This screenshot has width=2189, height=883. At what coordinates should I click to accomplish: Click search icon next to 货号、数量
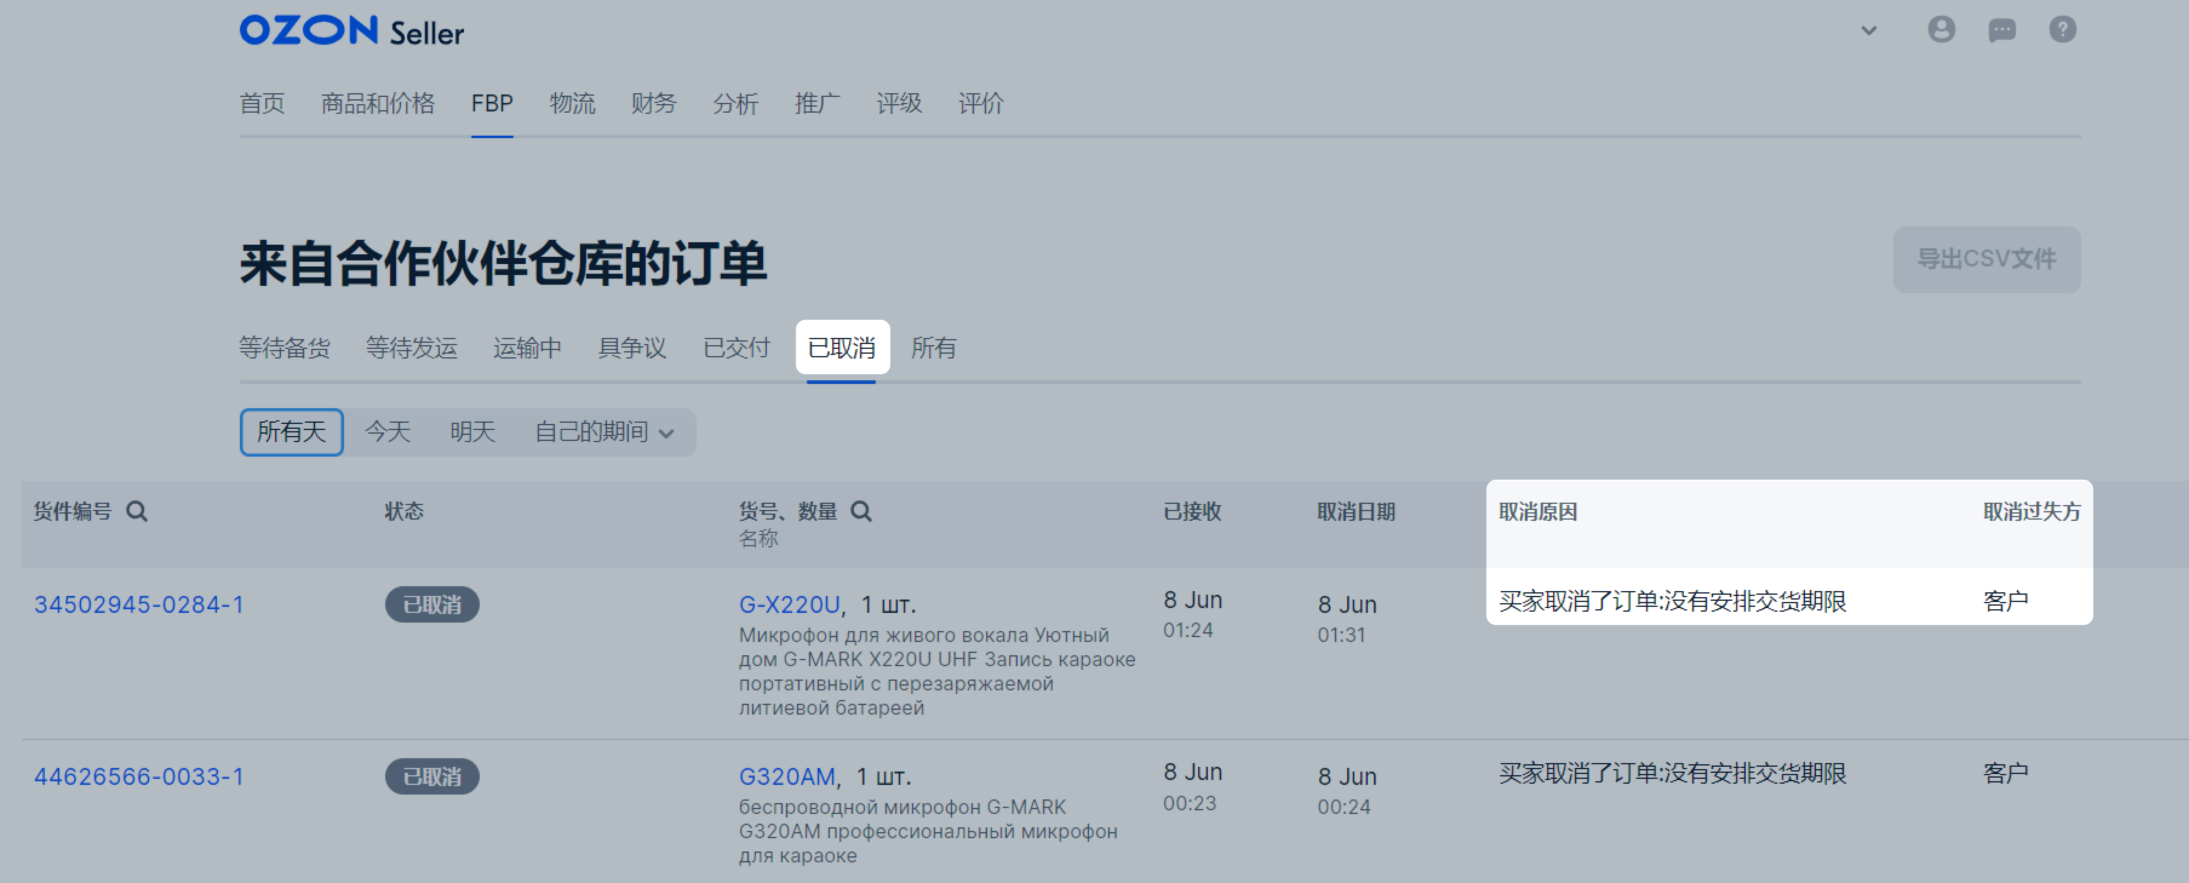tap(861, 512)
